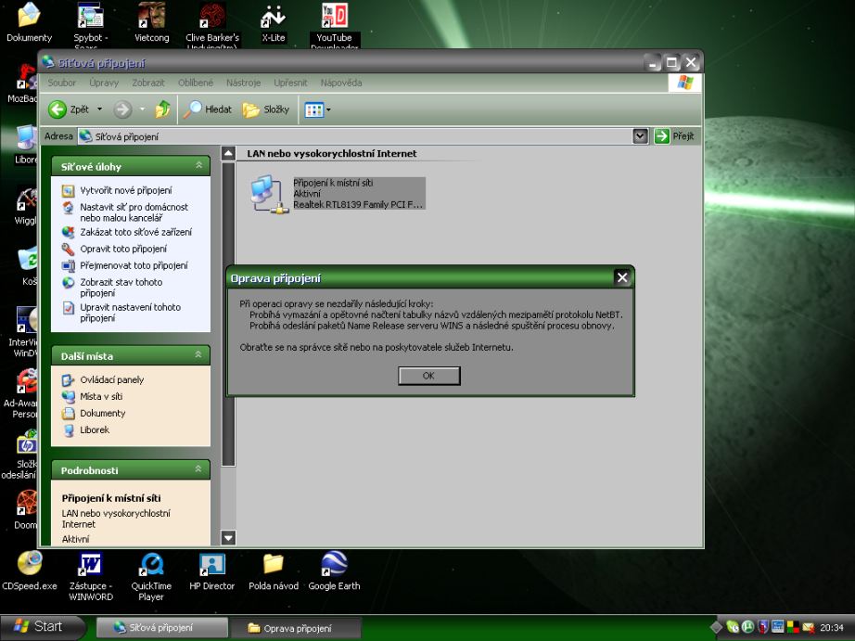Select the Připojení k místní síti icon
Viewport: 855px width, 641px height.
click(x=269, y=194)
